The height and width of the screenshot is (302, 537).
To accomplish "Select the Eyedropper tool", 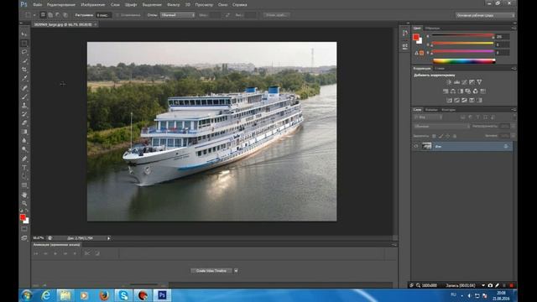I will (x=24, y=78).
